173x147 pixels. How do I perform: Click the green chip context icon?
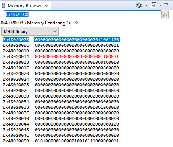(139, 5)
